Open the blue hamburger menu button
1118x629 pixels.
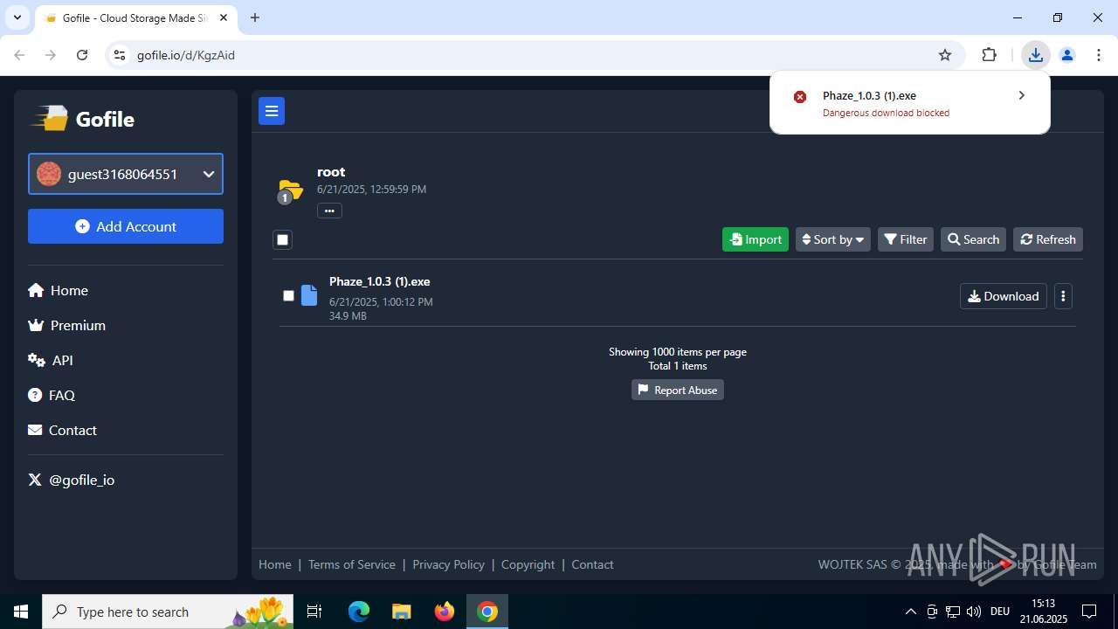[x=272, y=111]
